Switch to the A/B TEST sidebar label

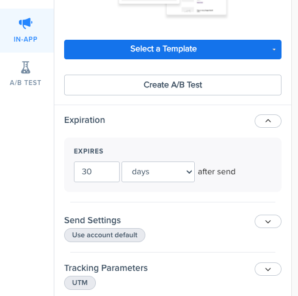(x=26, y=83)
